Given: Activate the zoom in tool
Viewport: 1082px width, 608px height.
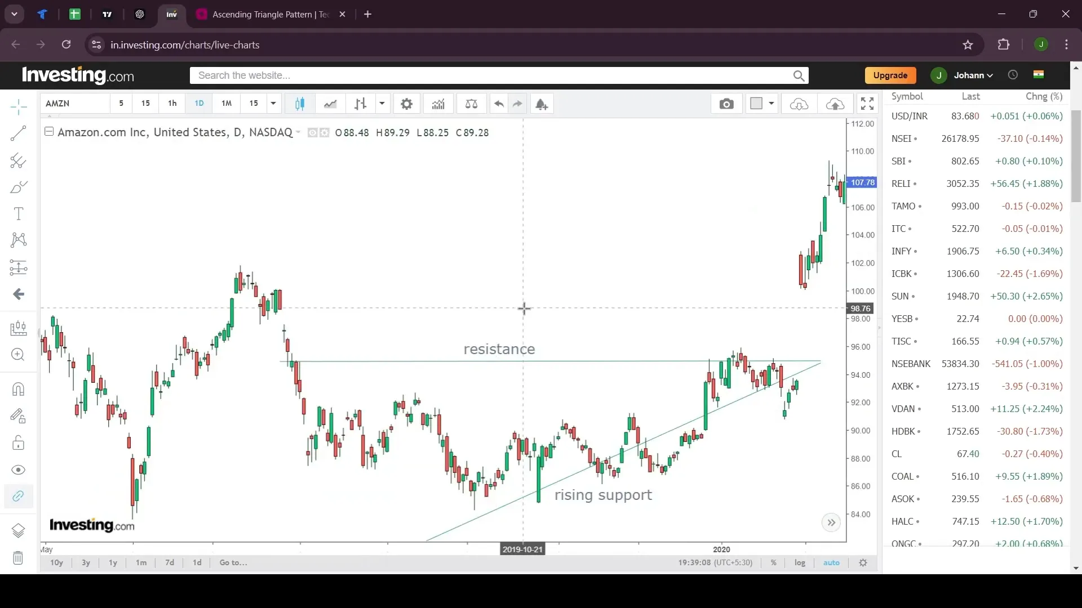Looking at the screenshot, I should pyautogui.click(x=18, y=355).
